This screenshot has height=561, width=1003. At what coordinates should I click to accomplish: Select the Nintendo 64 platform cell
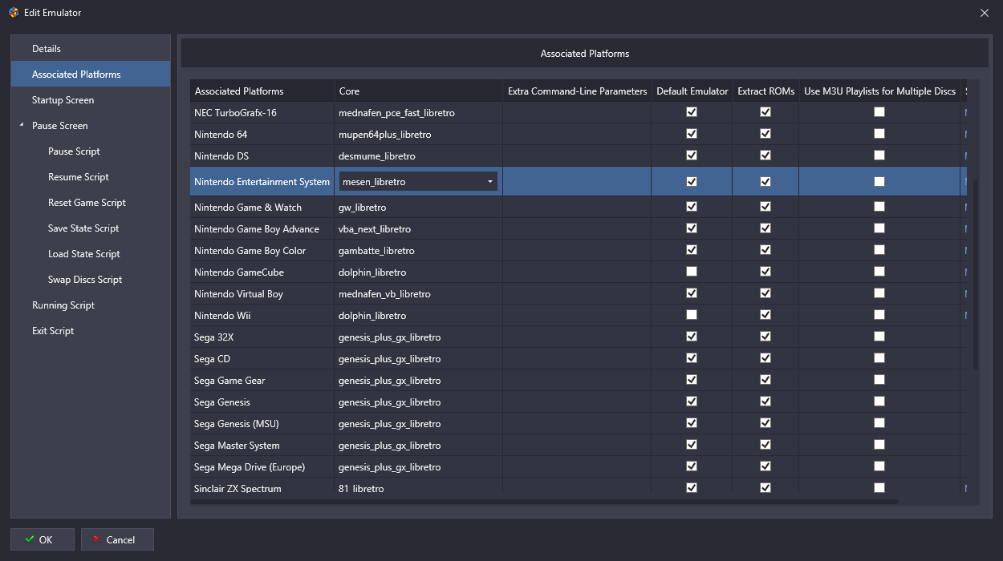pos(262,134)
